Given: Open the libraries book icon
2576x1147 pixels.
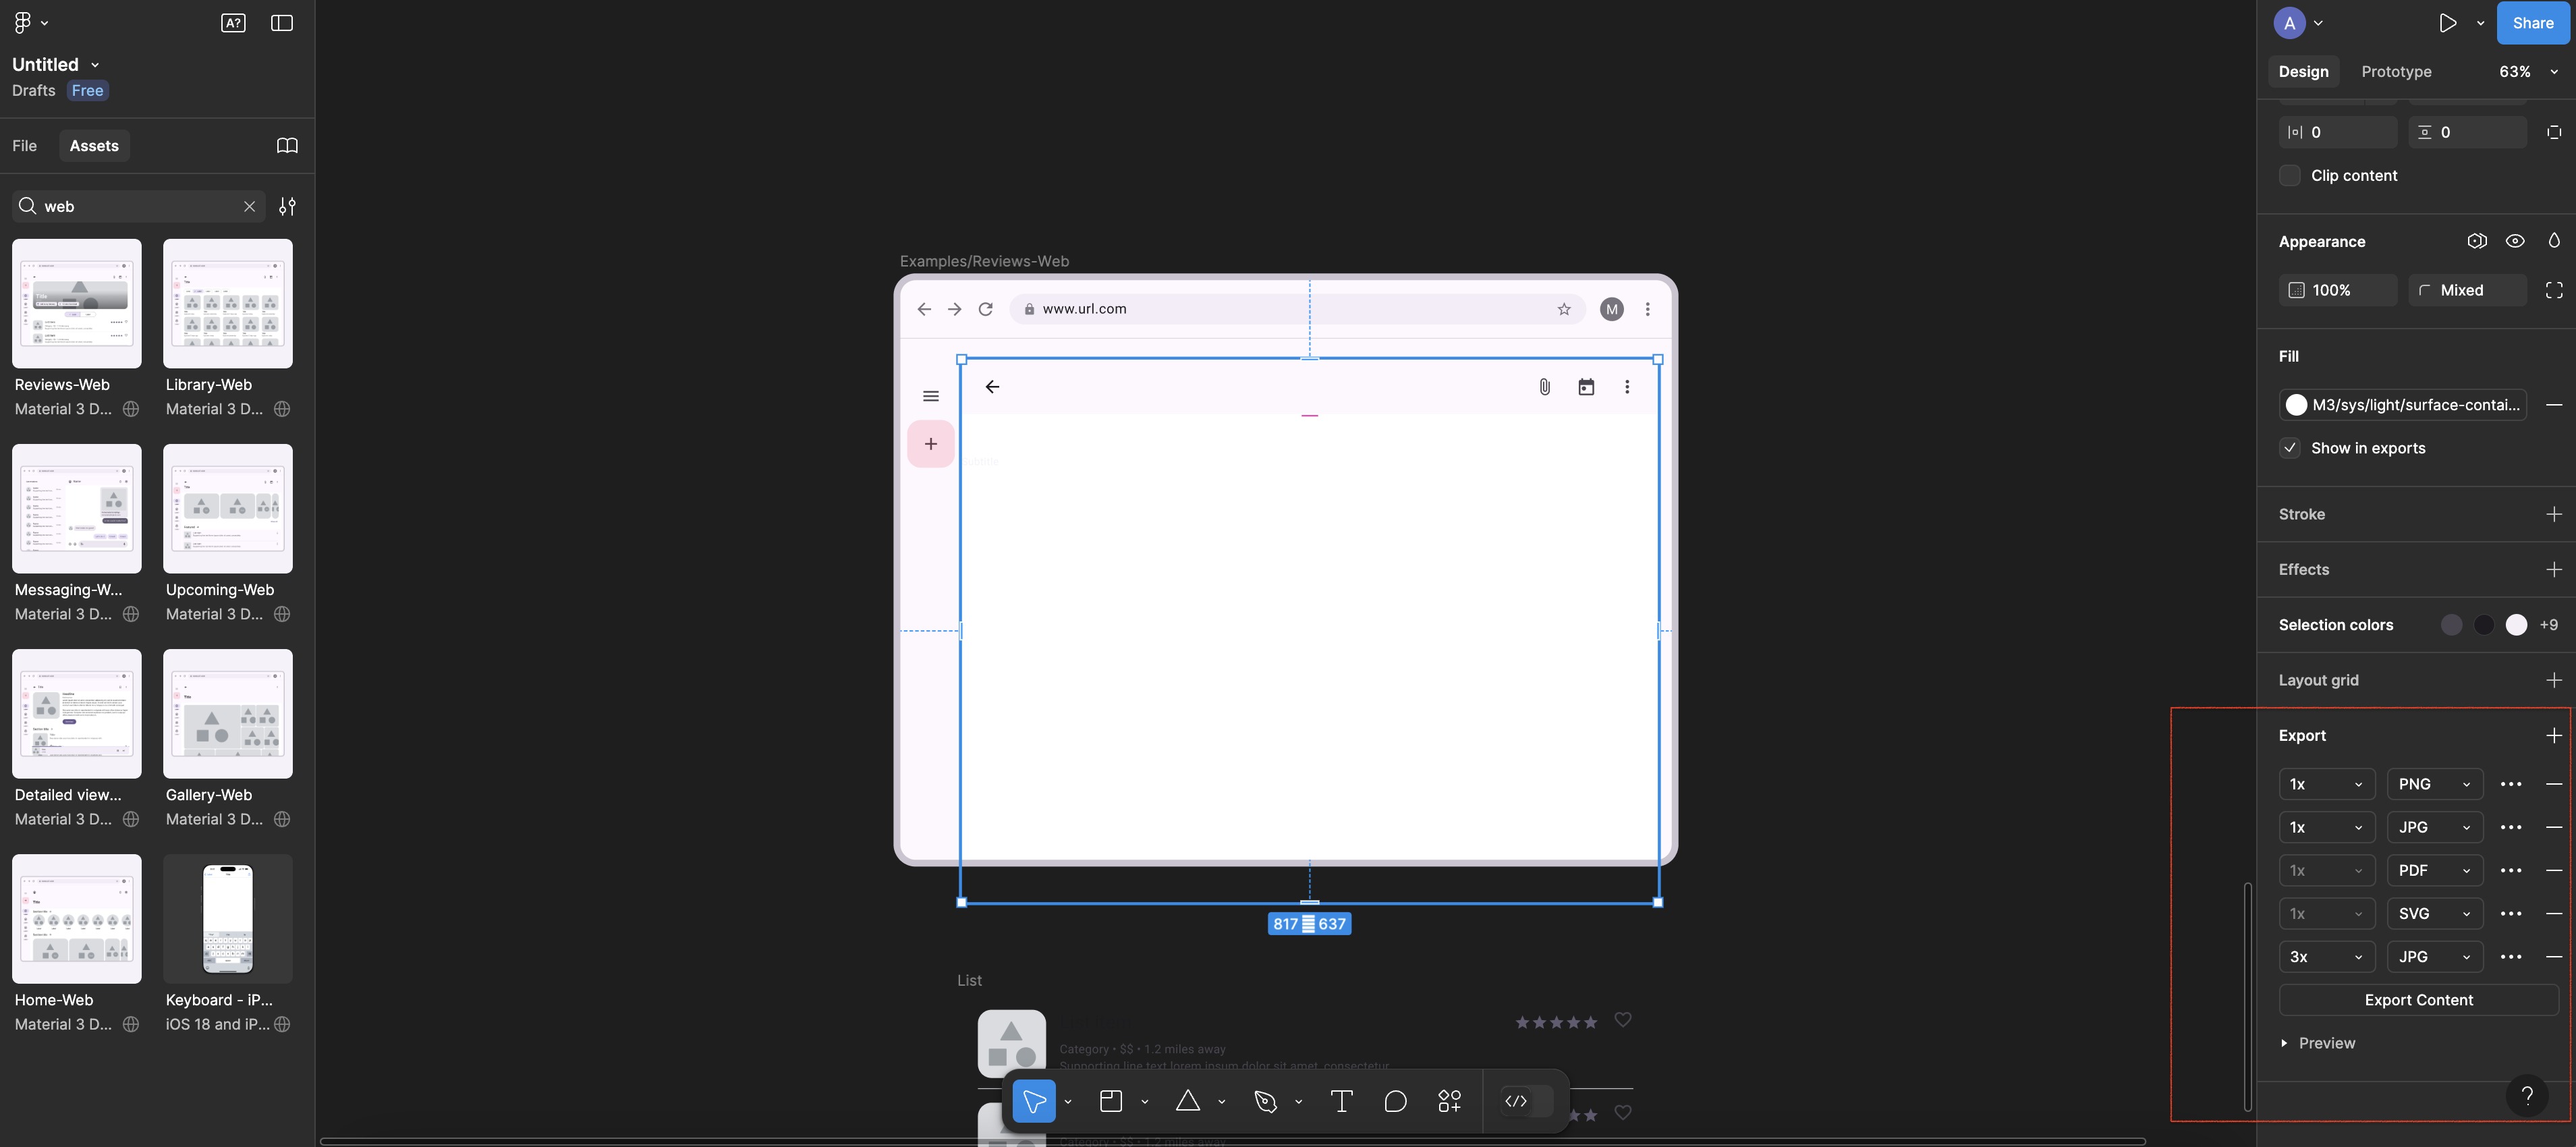Looking at the screenshot, I should [x=287, y=146].
